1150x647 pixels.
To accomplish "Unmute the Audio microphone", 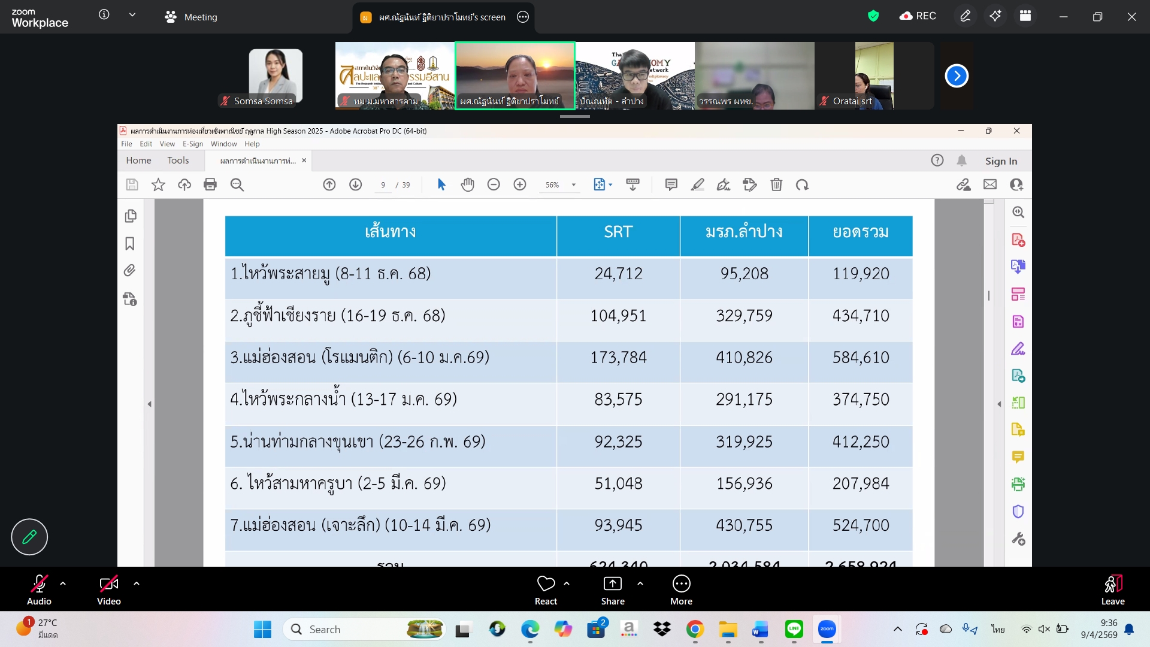I will pos(39,583).
